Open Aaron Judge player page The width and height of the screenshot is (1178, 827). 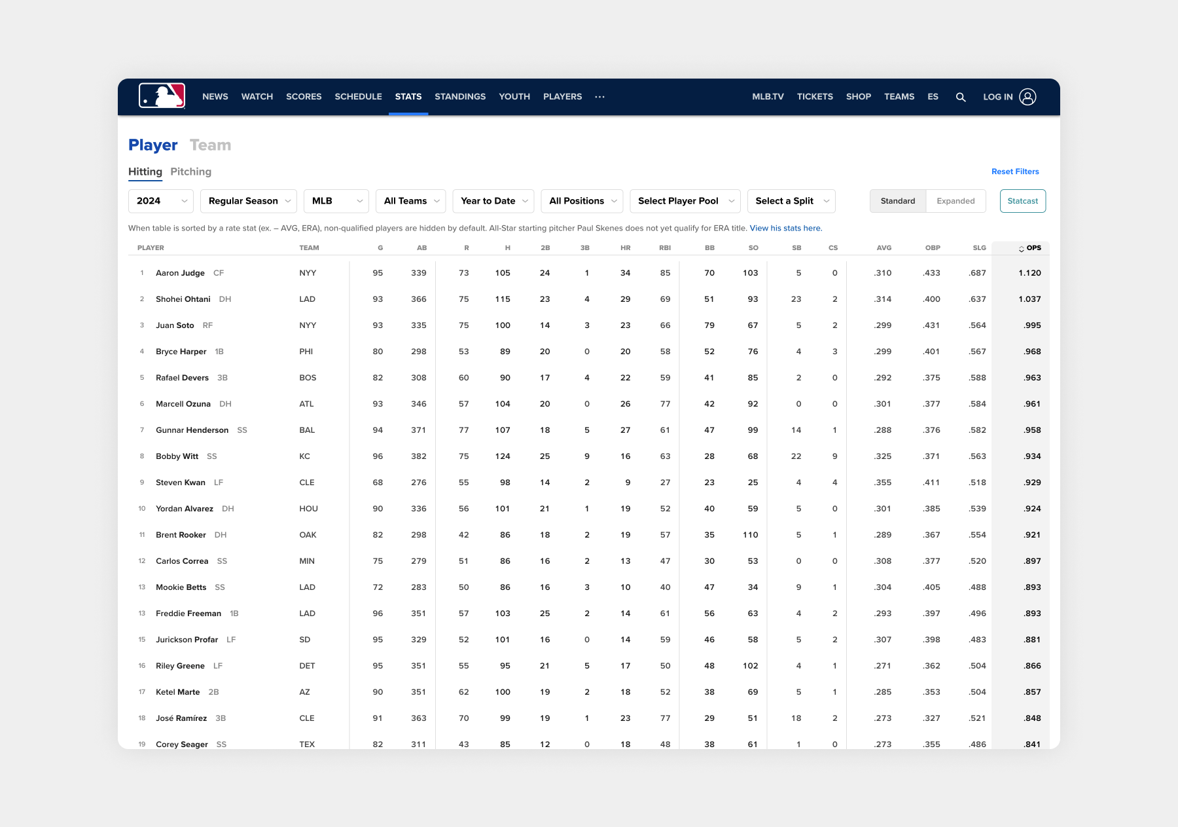tap(180, 273)
